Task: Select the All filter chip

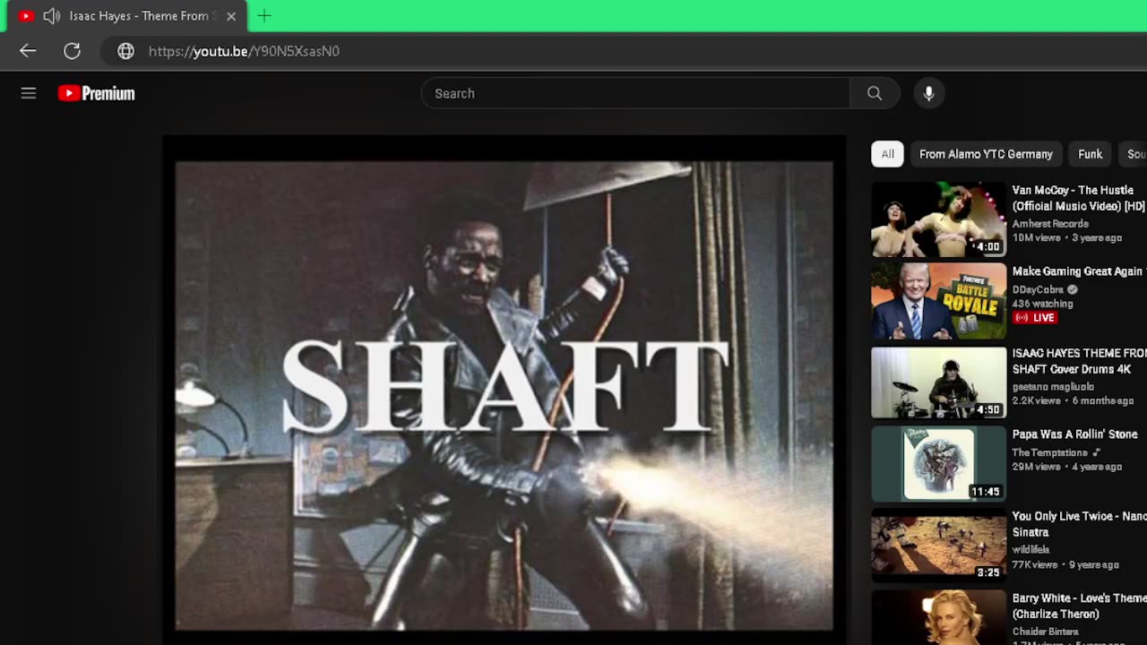Action: [887, 154]
